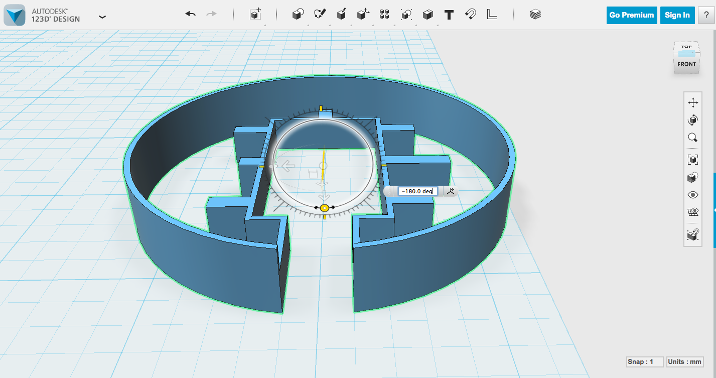Switch to the FRONT view on the view cube
Screen dimensions: 716x378
[x=687, y=64]
